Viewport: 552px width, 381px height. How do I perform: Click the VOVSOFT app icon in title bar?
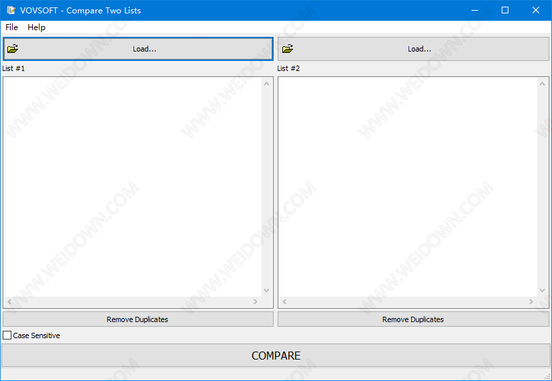[11, 10]
